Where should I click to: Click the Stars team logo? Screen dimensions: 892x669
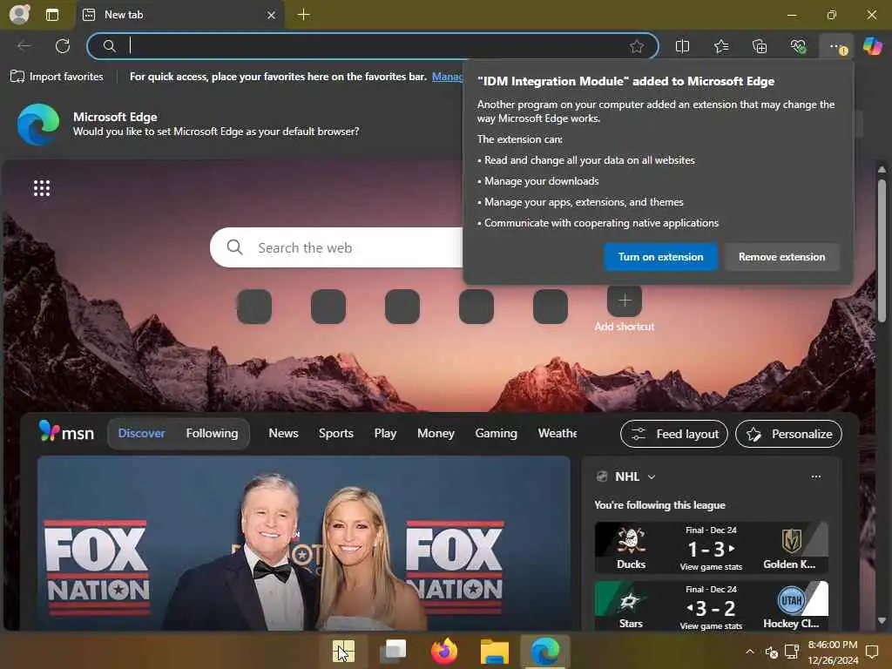point(631,600)
